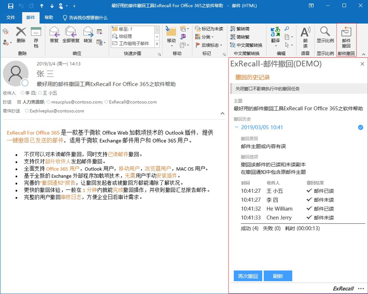This screenshot has width=368, height=294.
Task: Open the Move (移动) folder button
Action: pyautogui.click(x=171, y=36)
